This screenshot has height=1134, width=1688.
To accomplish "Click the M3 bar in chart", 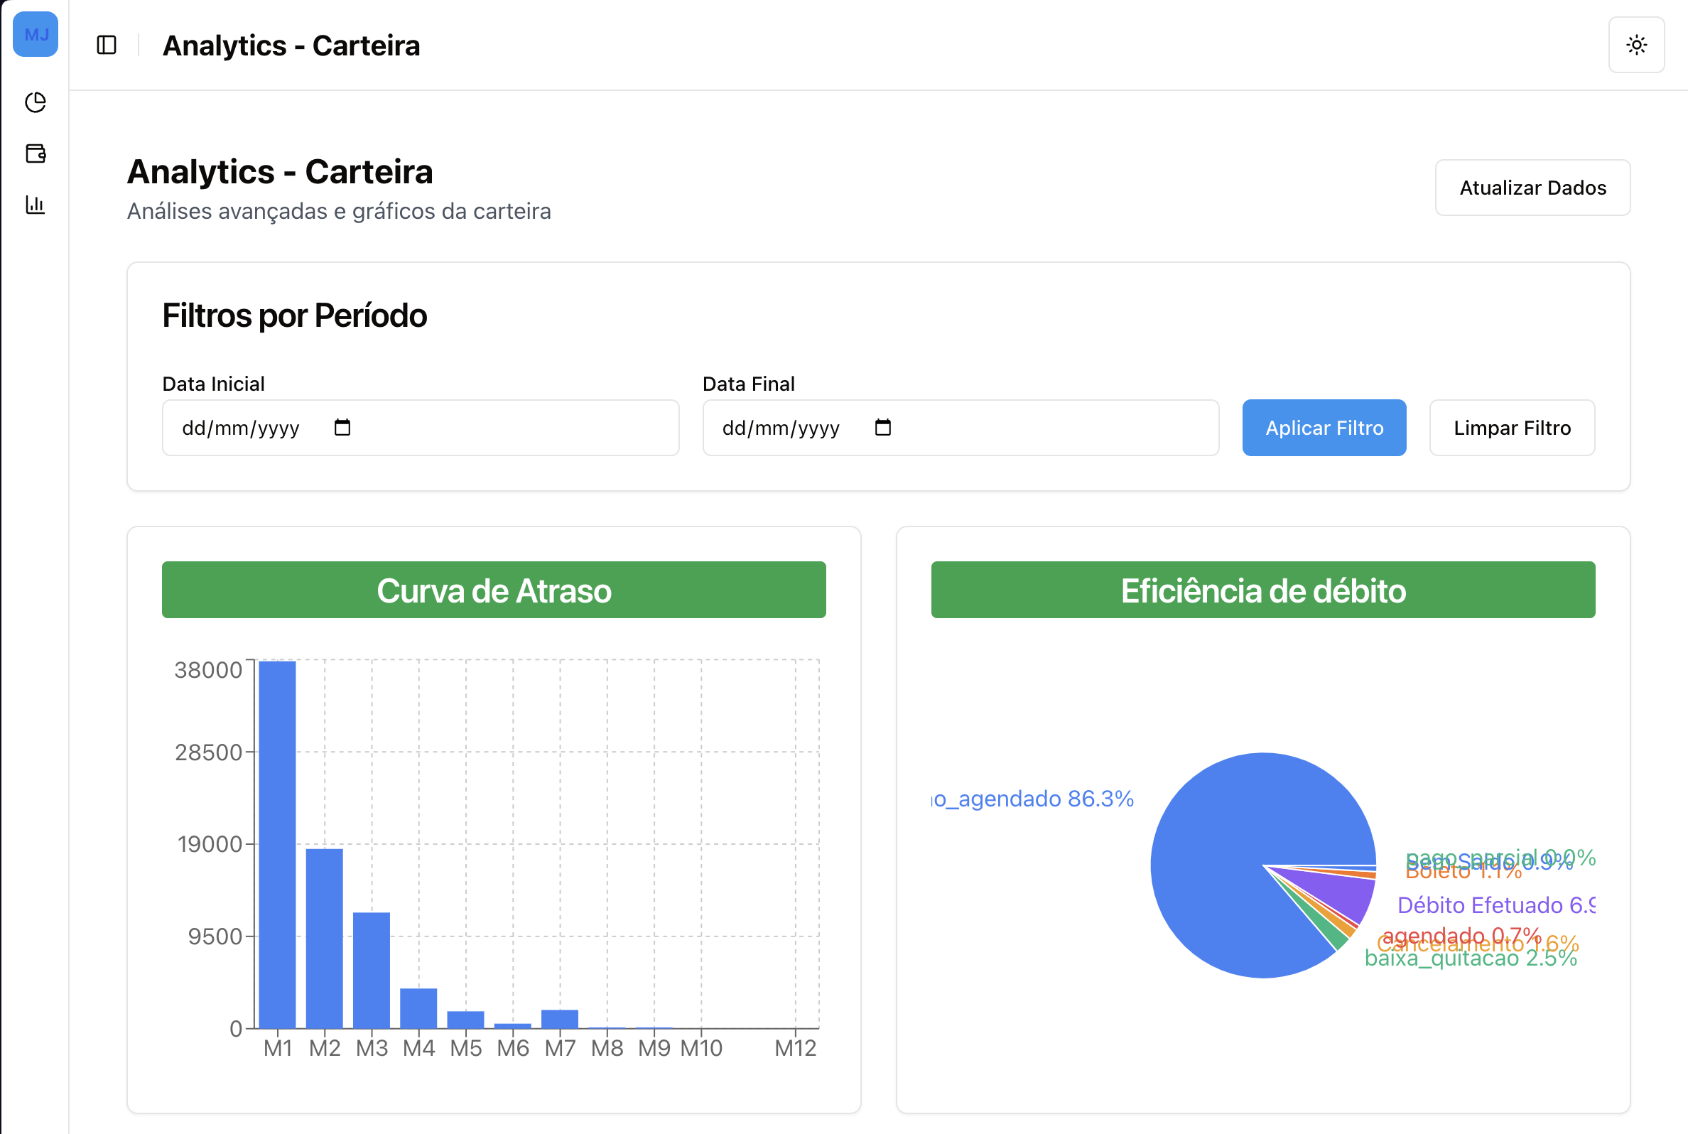I will pyautogui.click(x=371, y=970).
